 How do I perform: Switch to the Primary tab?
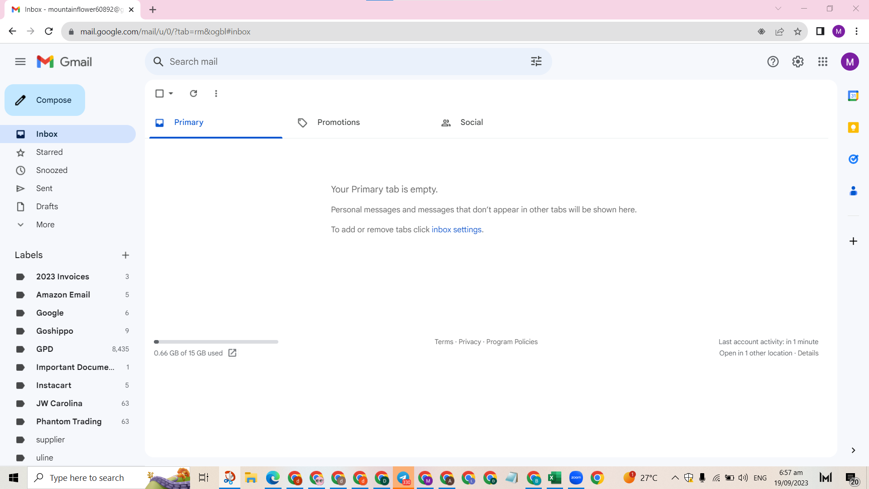pyautogui.click(x=216, y=122)
